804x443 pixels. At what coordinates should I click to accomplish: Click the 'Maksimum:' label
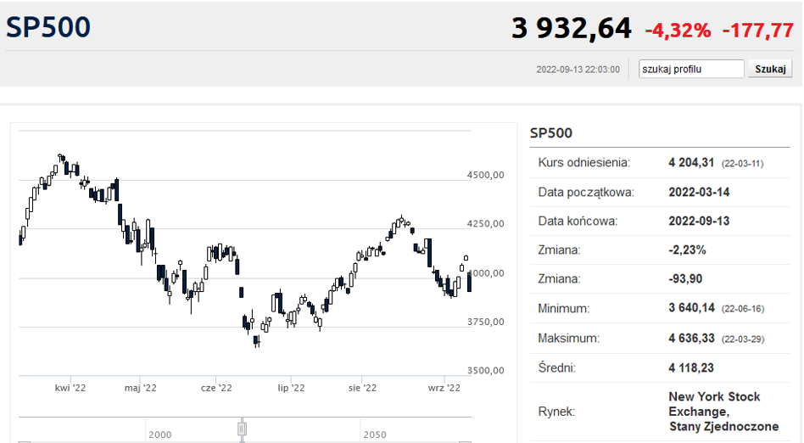(x=568, y=339)
